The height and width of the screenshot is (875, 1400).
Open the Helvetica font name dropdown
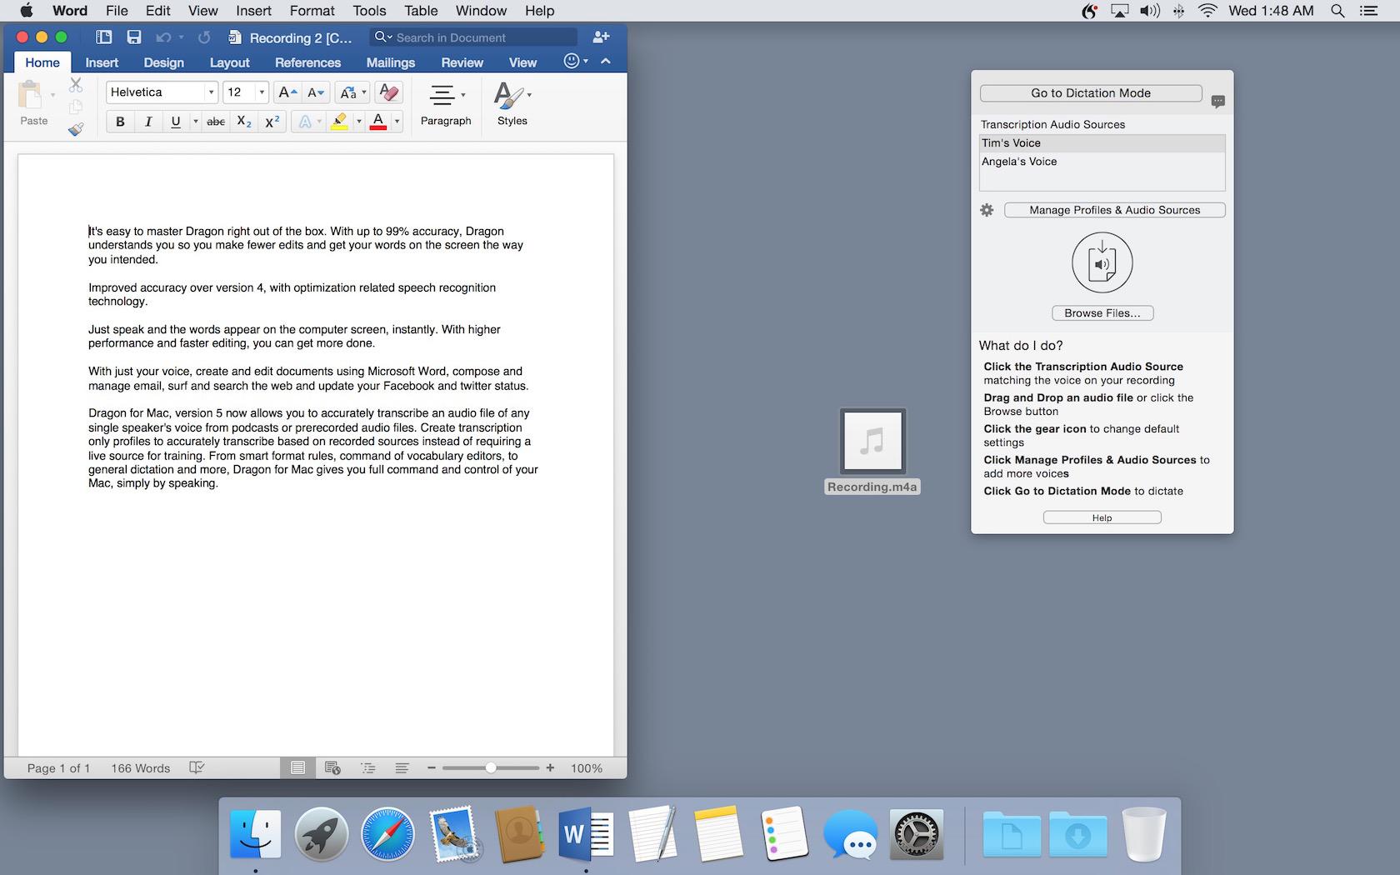pos(211,92)
